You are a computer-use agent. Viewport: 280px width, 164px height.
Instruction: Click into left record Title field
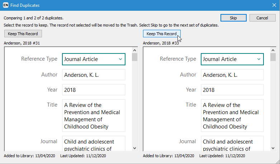(x=94, y=116)
